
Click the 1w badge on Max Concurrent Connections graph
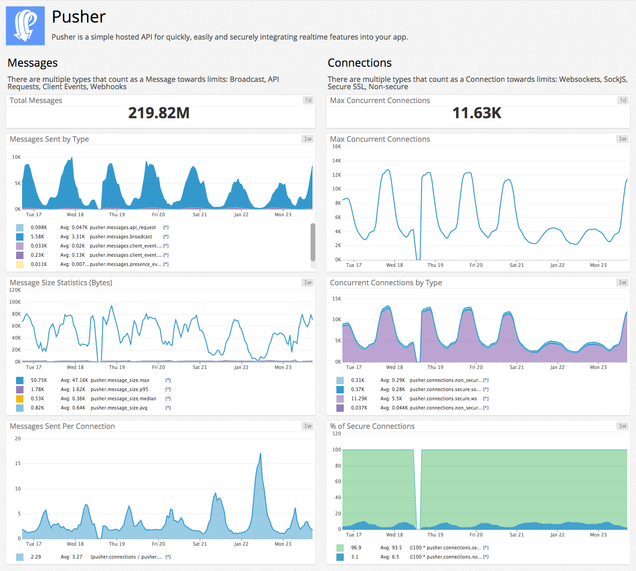623,139
